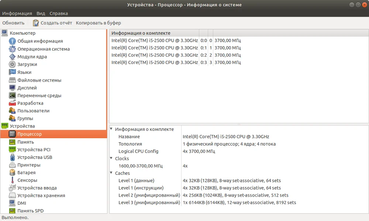Select the Level 1 (данные) cache row
Viewport: 369px width, 221px height.
239,180
